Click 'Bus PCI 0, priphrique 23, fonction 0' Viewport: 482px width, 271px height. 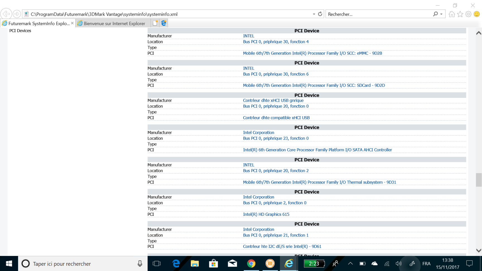[x=276, y=138]
